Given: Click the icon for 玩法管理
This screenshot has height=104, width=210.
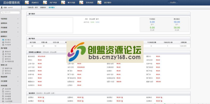Looking at the screenshot, I should click(3, 99).
